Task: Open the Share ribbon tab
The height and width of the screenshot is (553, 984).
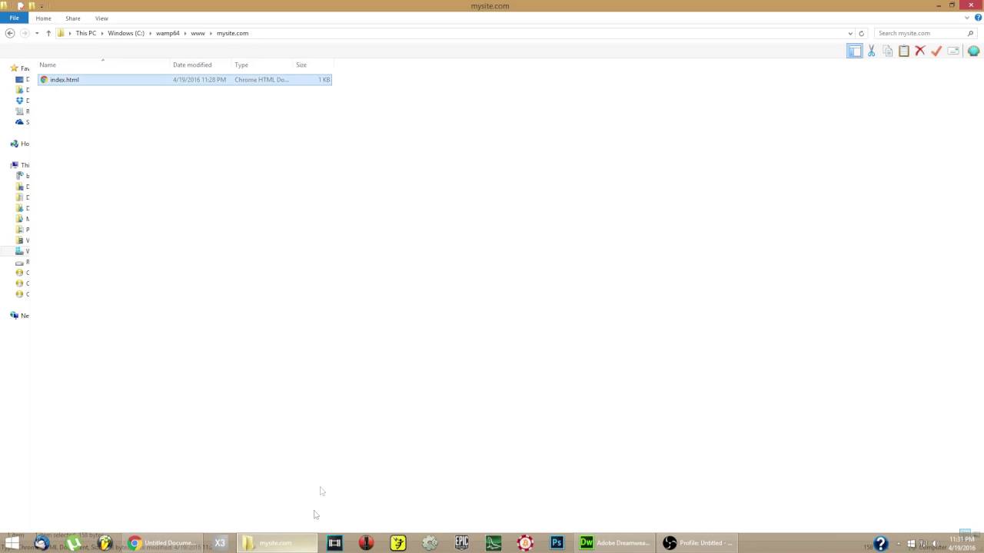Action: click(73, 18)
